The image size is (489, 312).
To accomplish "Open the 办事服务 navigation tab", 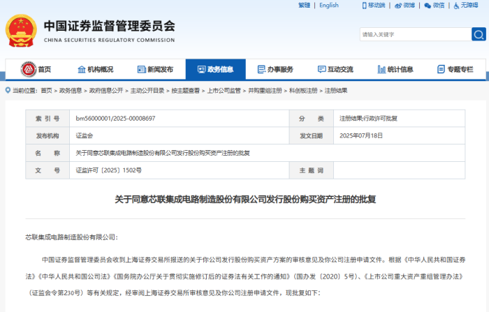I will click(x=275, y=69).
